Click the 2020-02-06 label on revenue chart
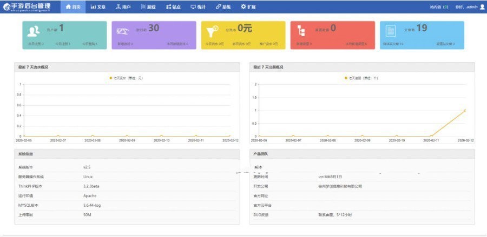This screenshot has width=487, height=237. [x=24, y=140]
